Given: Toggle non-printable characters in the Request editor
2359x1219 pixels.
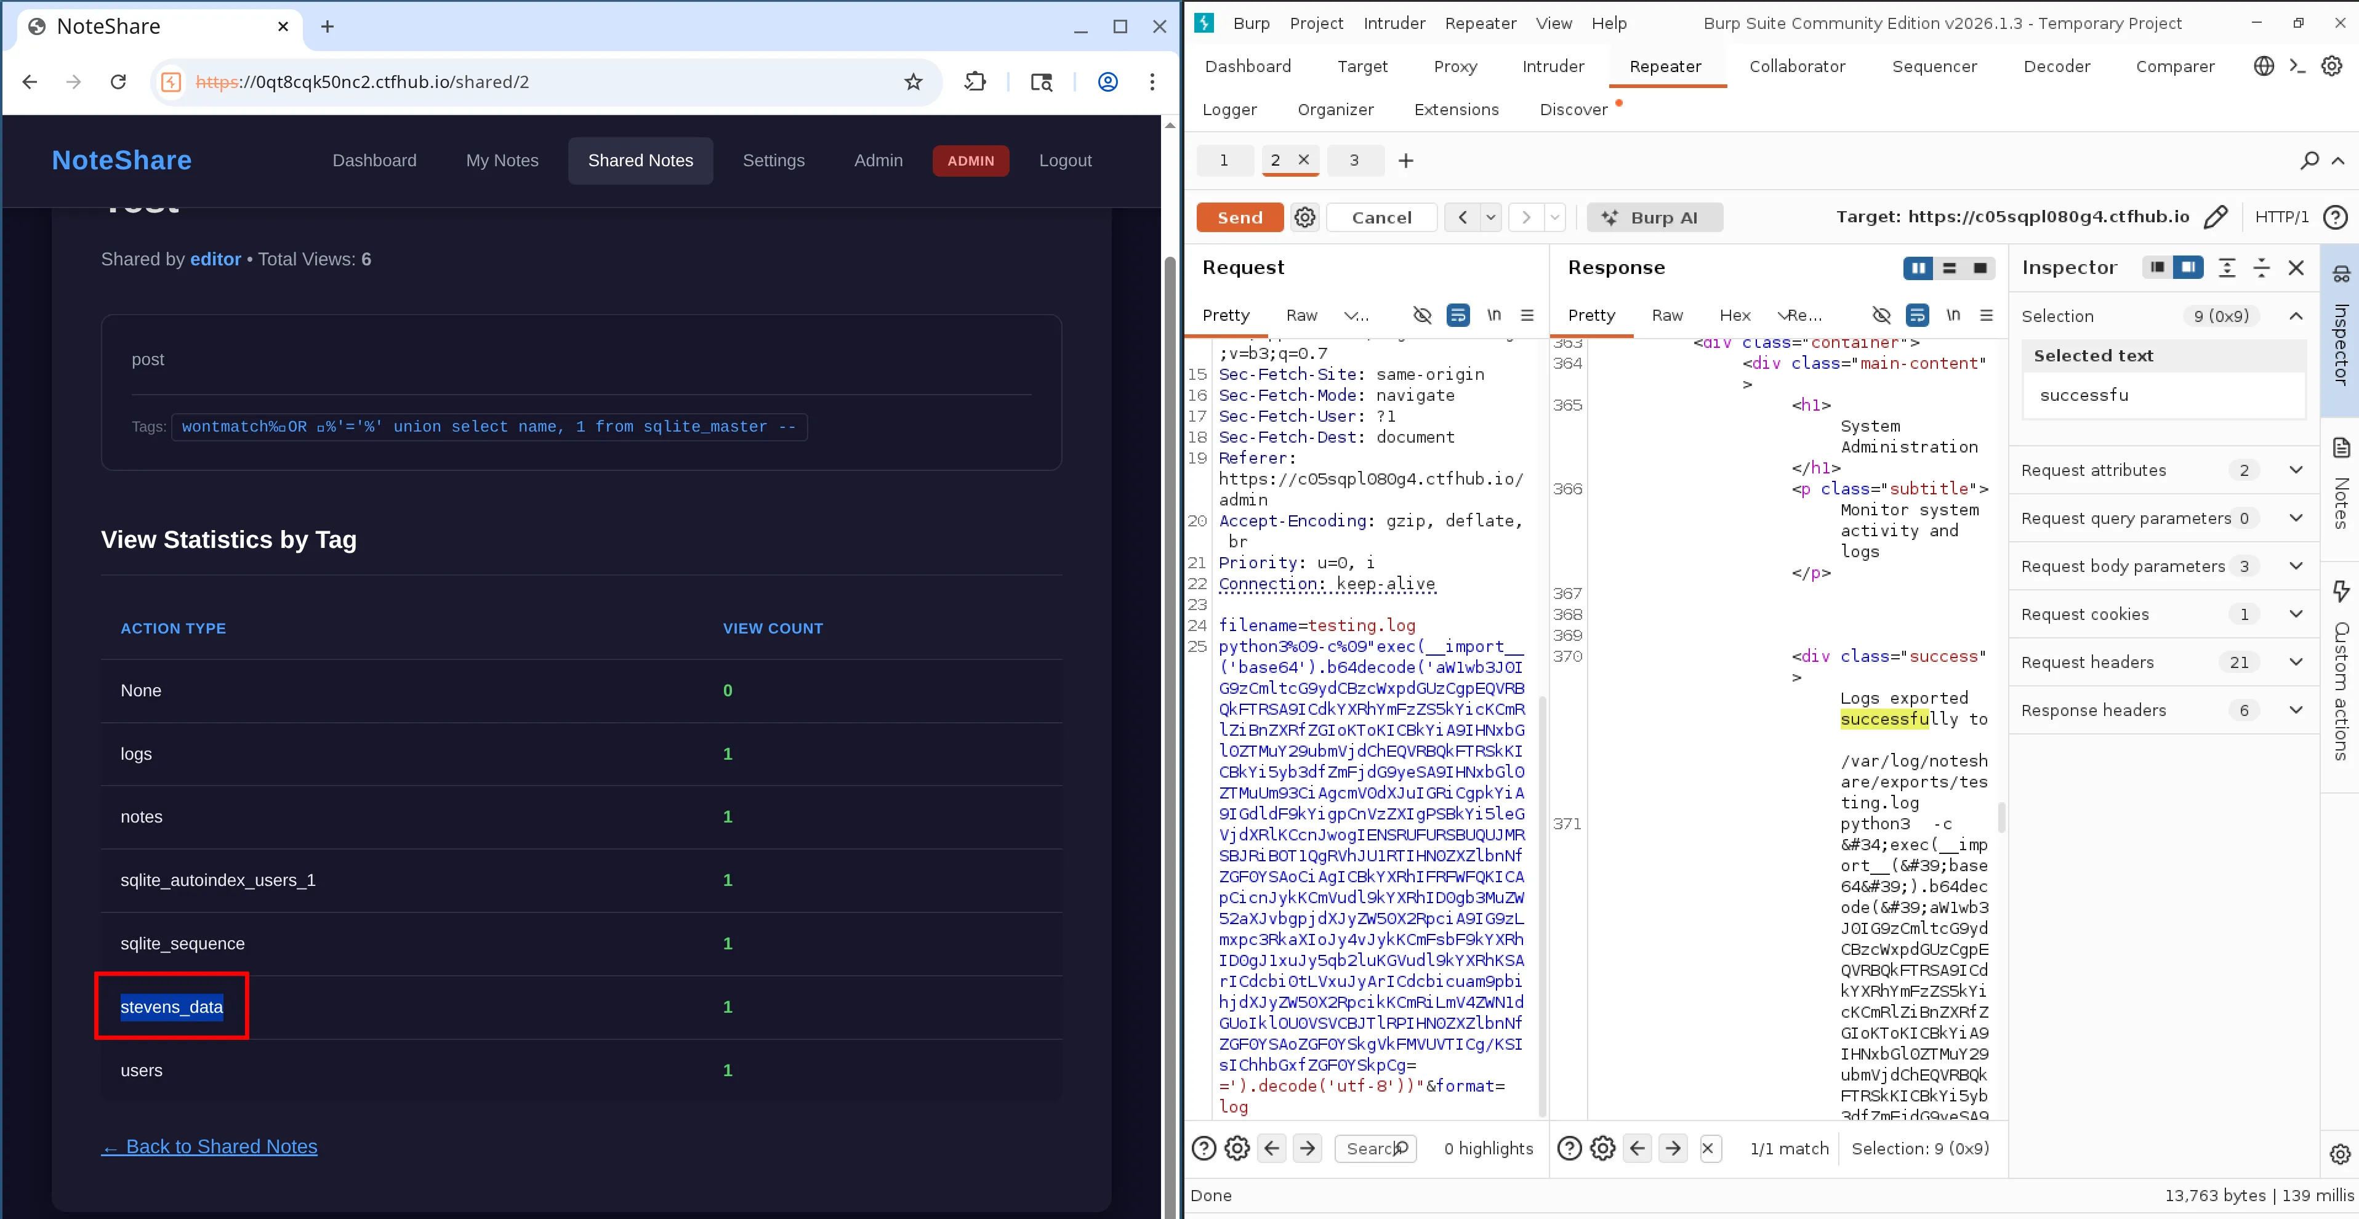Looking at the screenshot, I should coord(1495,315).
